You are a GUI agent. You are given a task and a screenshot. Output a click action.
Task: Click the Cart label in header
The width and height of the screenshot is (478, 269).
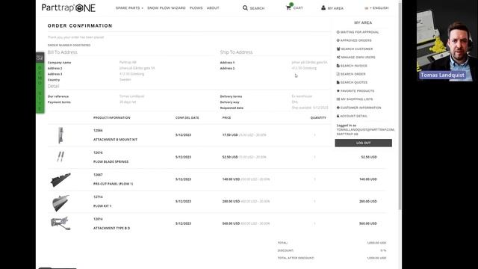pyautogui.click(x=298, y=8)
